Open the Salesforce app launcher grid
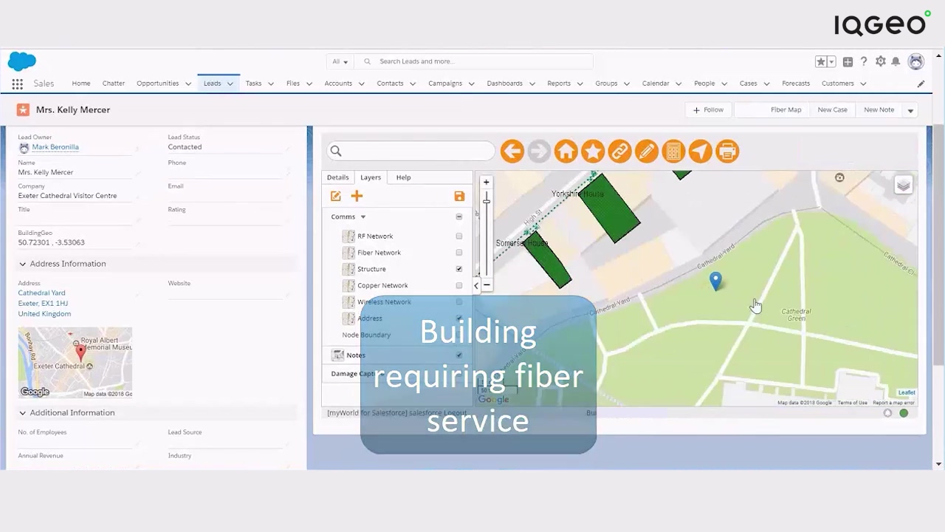This screenshot has width=945, height=532. point(17,83)
